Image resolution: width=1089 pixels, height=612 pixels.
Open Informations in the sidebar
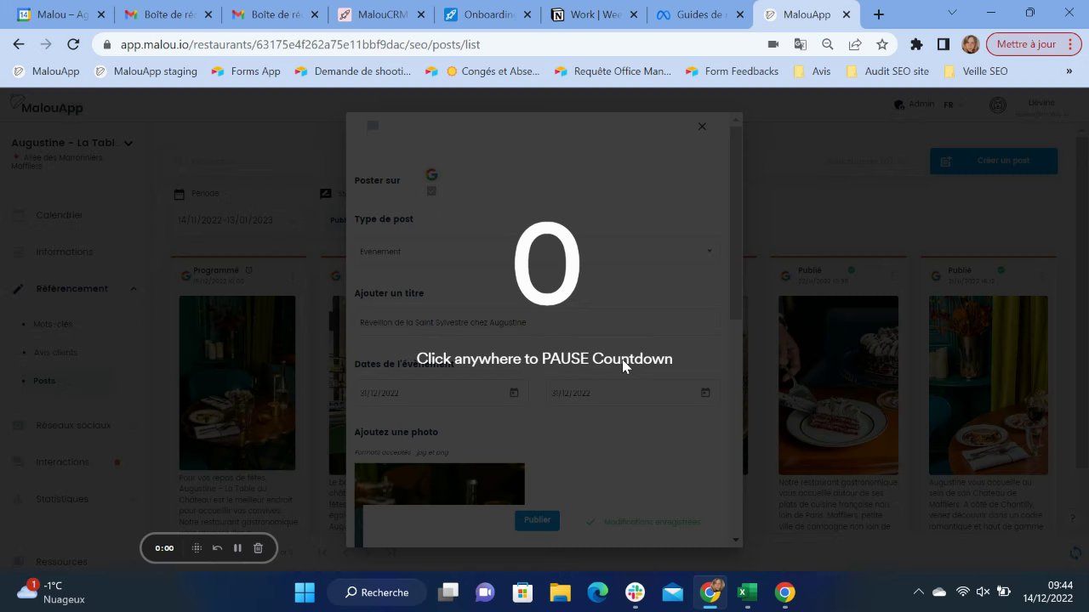pyautogui.click(x=64, y=252)
